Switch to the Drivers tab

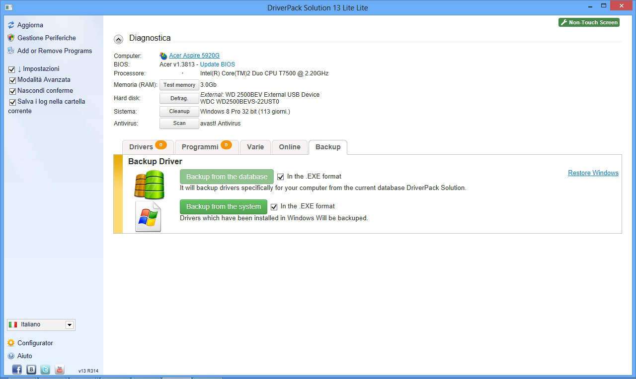click(142, 147)
